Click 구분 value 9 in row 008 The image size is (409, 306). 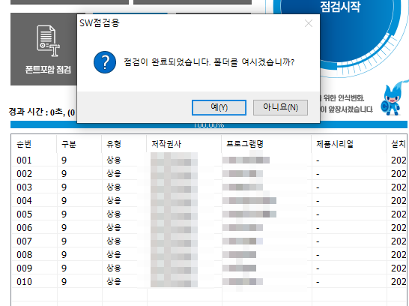point(64,255)
